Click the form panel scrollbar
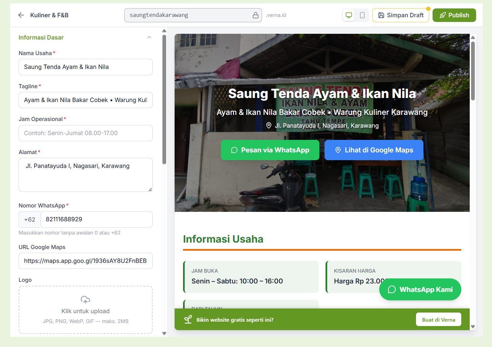 point(164,100)
